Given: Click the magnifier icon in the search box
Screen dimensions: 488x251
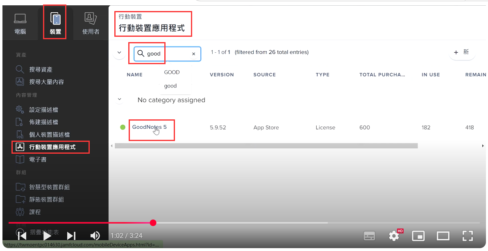Looking at the screenshot, I should point(141,54).
